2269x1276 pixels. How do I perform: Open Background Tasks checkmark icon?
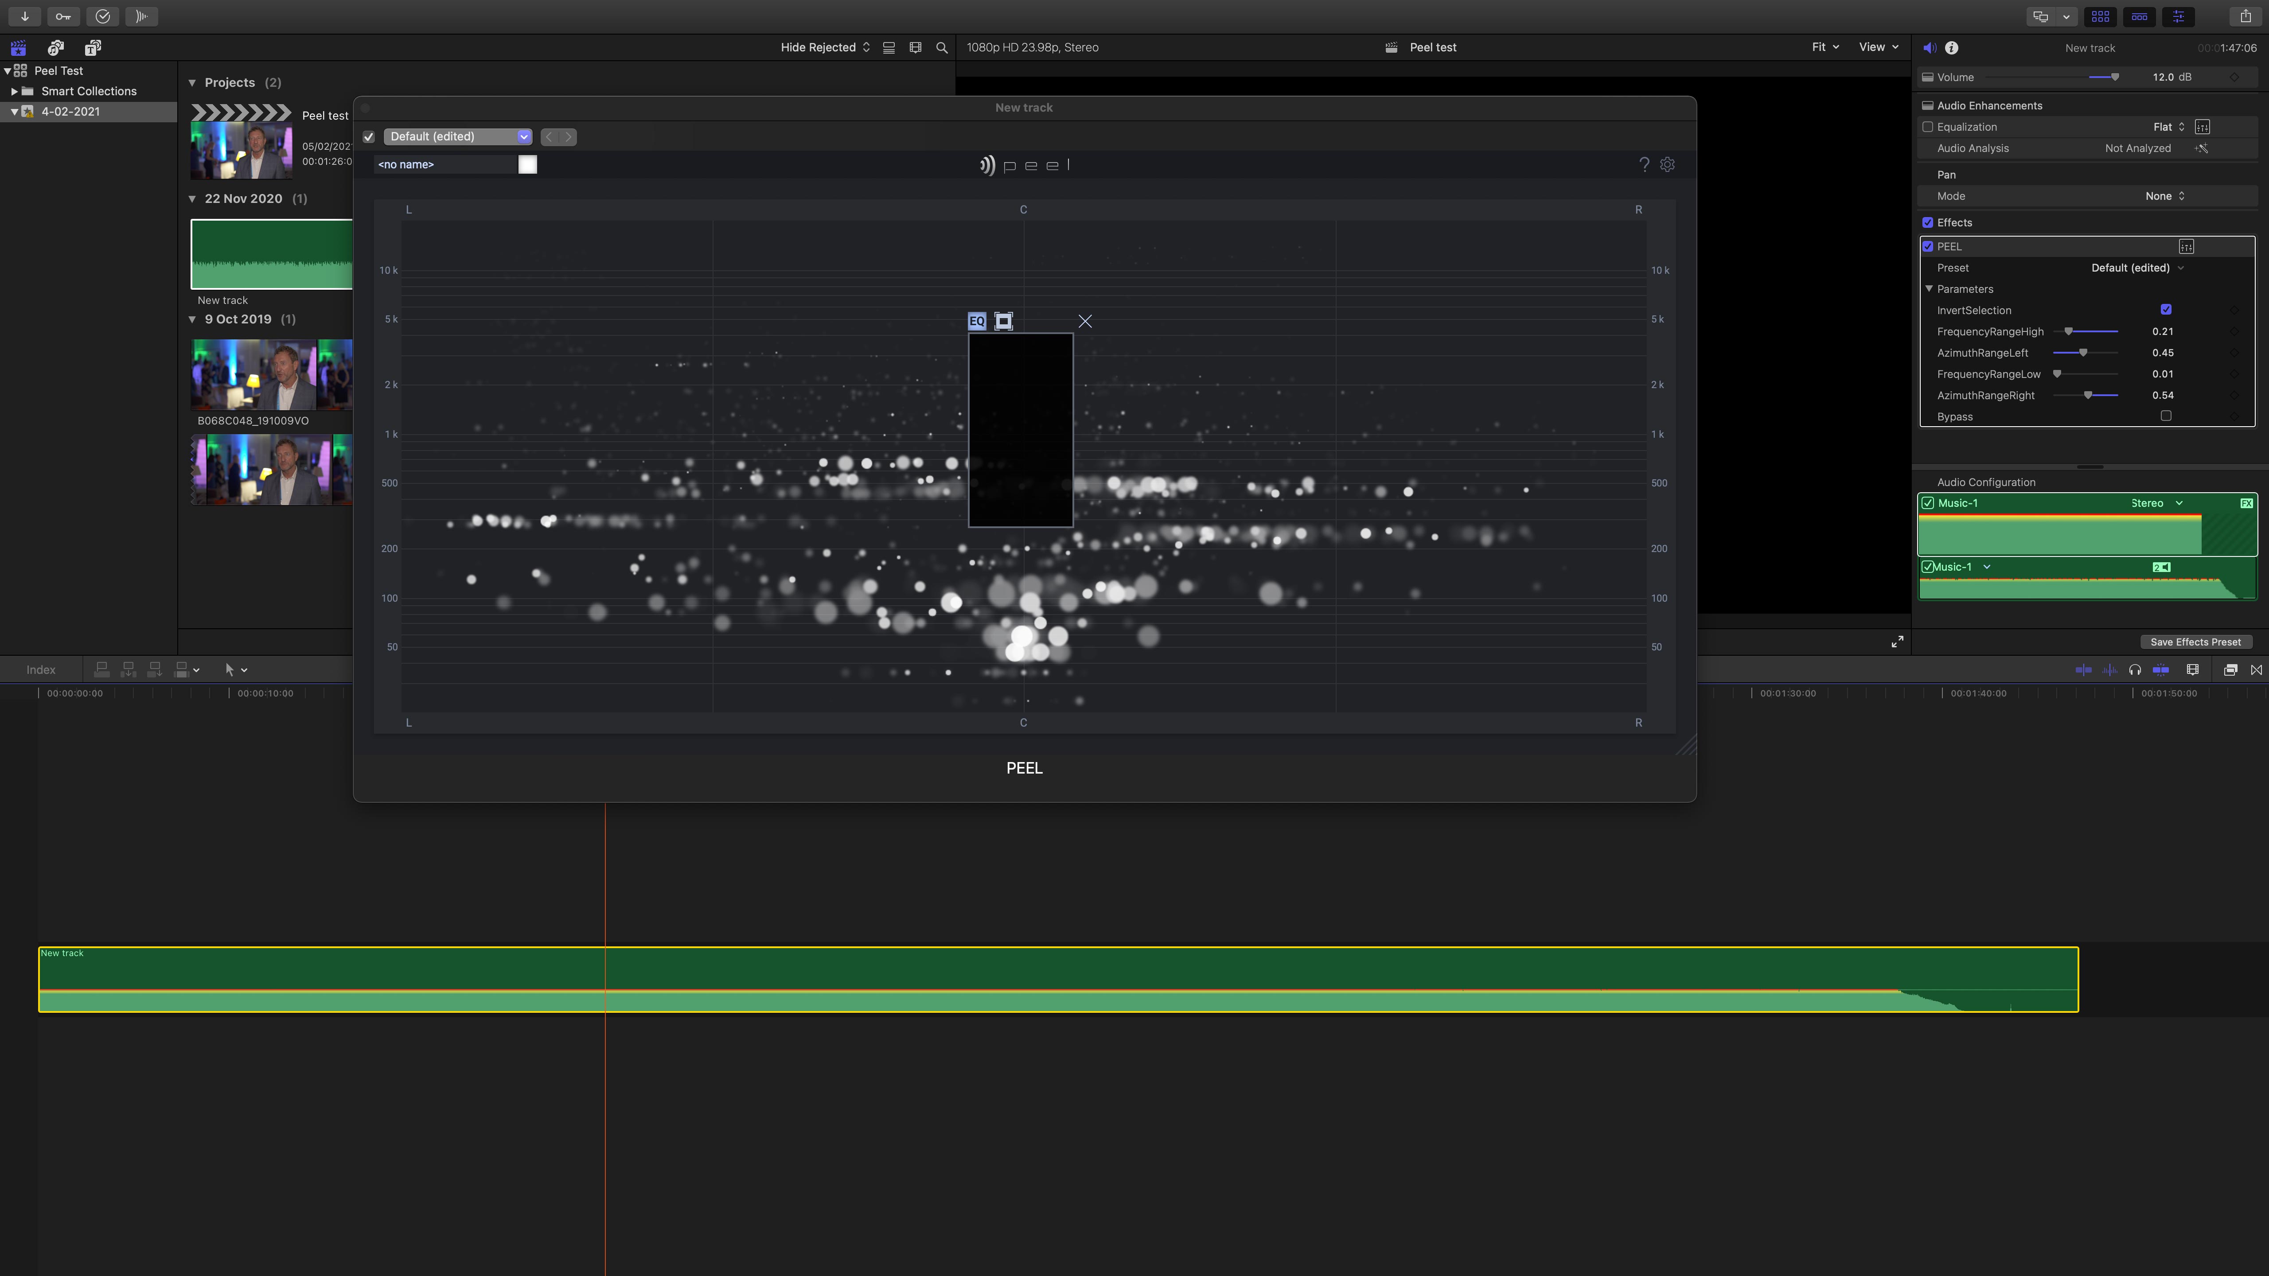point(102,16)
